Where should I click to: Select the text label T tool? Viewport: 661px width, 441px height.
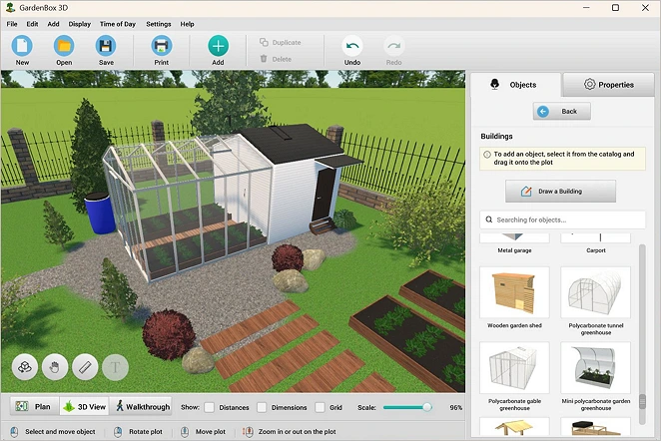coord(115,367)
